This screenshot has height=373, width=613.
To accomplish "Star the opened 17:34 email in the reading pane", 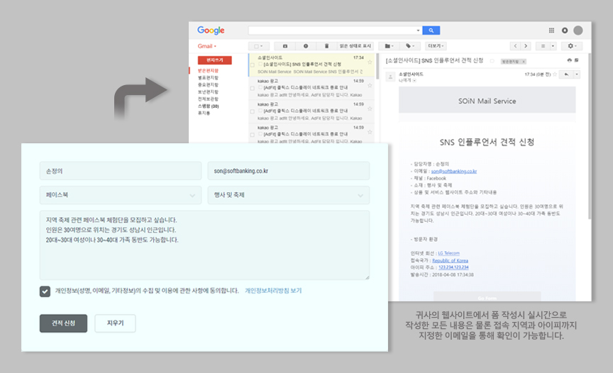I will point(554,74).
